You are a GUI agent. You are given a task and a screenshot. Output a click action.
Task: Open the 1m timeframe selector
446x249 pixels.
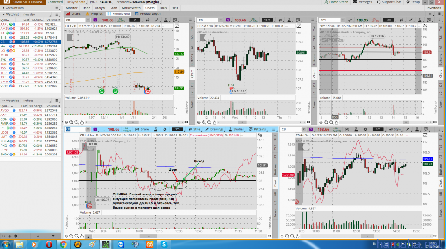pyautogui.click(x=177, y=129)
